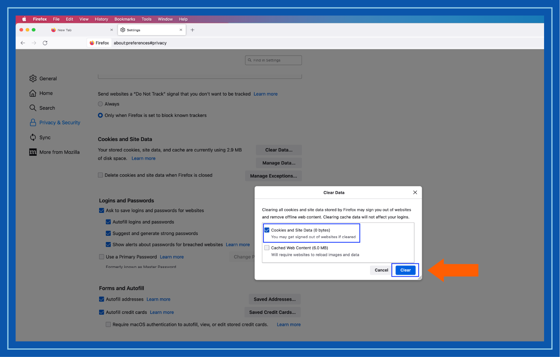Screen dimensions: 560x357
Task: Check Delete cookies when Firefox is closed
Action: click(101, 175)
